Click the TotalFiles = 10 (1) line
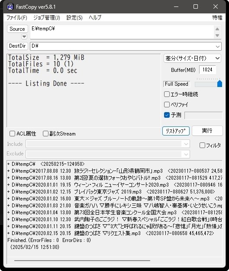 (x=41, y=64)
